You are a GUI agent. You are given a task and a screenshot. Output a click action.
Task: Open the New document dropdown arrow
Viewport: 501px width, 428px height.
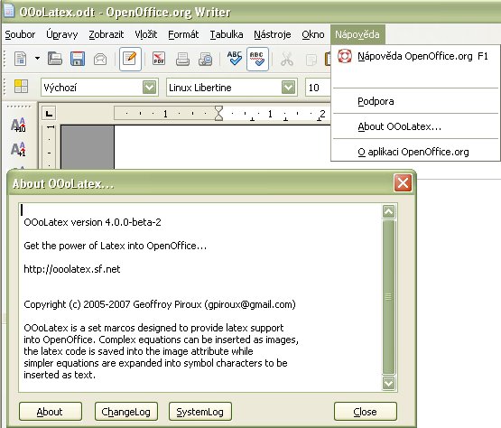pyautogui.click(x=37, y=59)
